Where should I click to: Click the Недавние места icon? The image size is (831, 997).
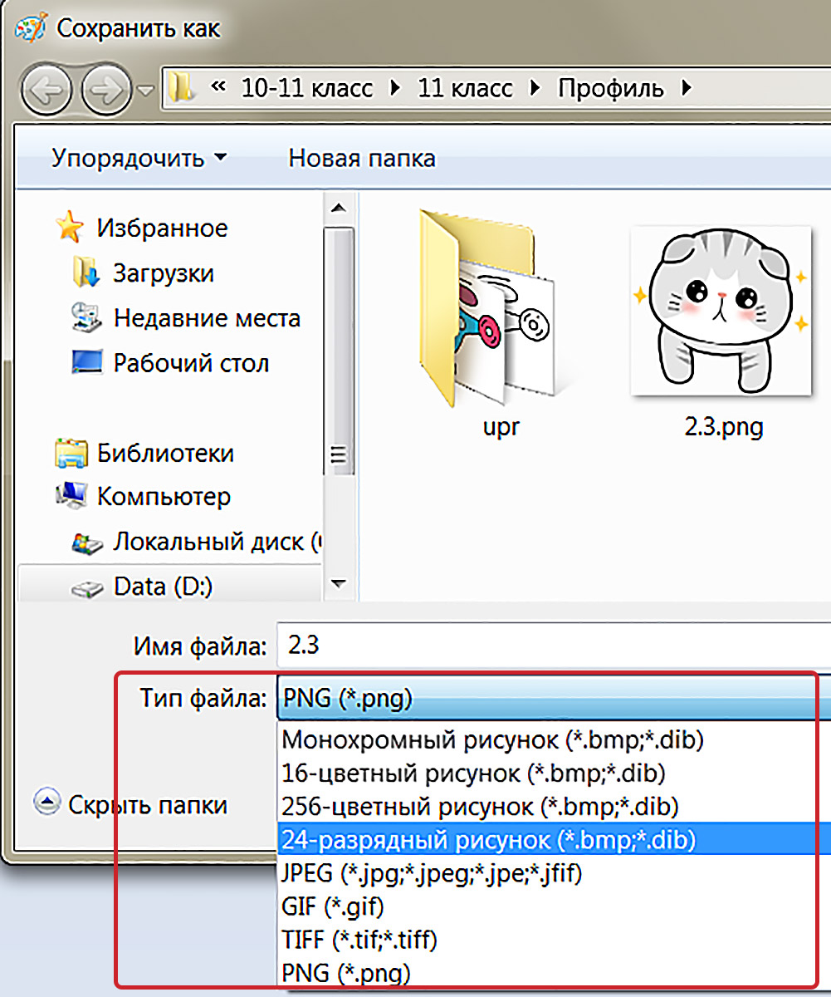click(86, 317)
